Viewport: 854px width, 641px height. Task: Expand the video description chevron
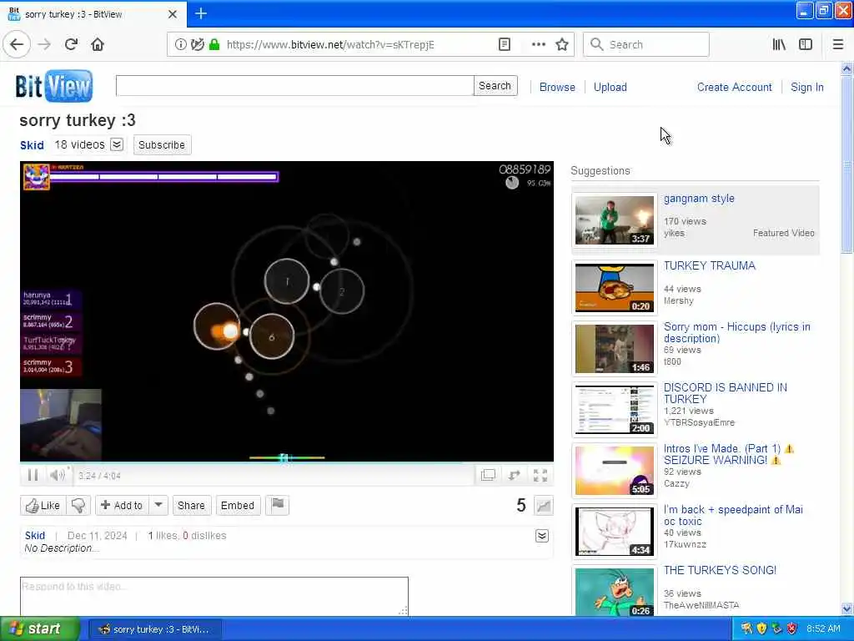(x=542, y=536)
